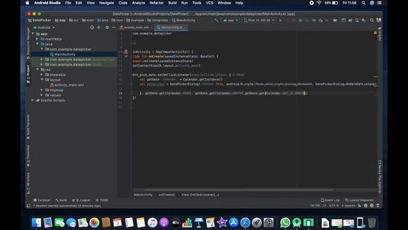Collapse the java folder
Image resolution: width=408 pixels, height=230 pixels.
click(38, 44)
